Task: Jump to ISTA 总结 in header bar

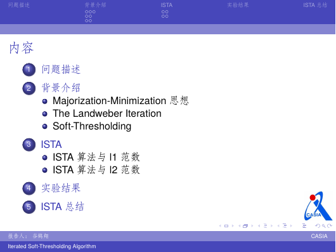Action: tap(315, 5)
